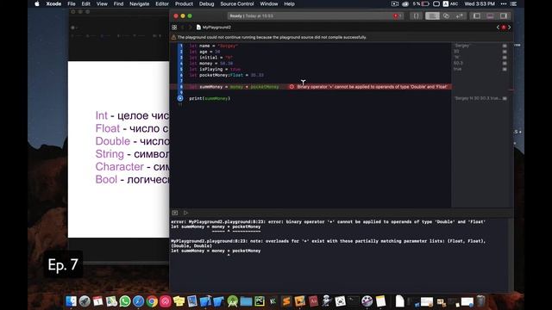Click the Wed 3:53 PM clock
Viewport: 552px width, 310px height.
click(x=480, y=3)
